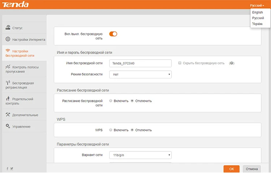Toggle the wireless network on/off switch
The width and height of the screenshot is (271, 174).
[x=113, y=34]
